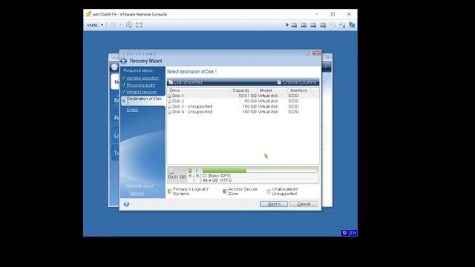Open the VMRC dropdown menu
The height and width of the screenshot is (267, 475).
tap(95, 25)
